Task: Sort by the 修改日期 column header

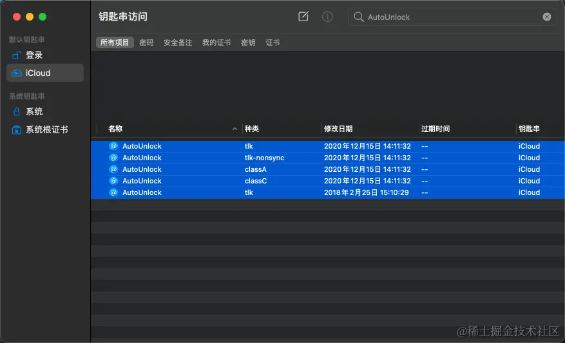Action: [338, 129]
